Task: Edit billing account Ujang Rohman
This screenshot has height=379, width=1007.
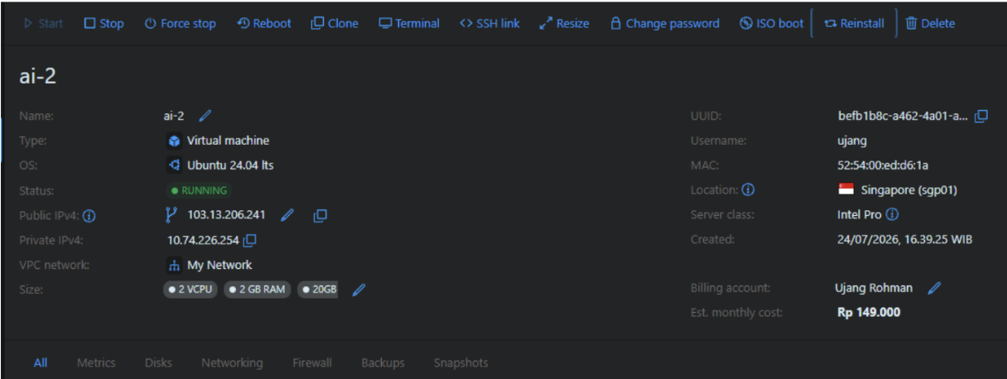Action: tap(934, 288)
